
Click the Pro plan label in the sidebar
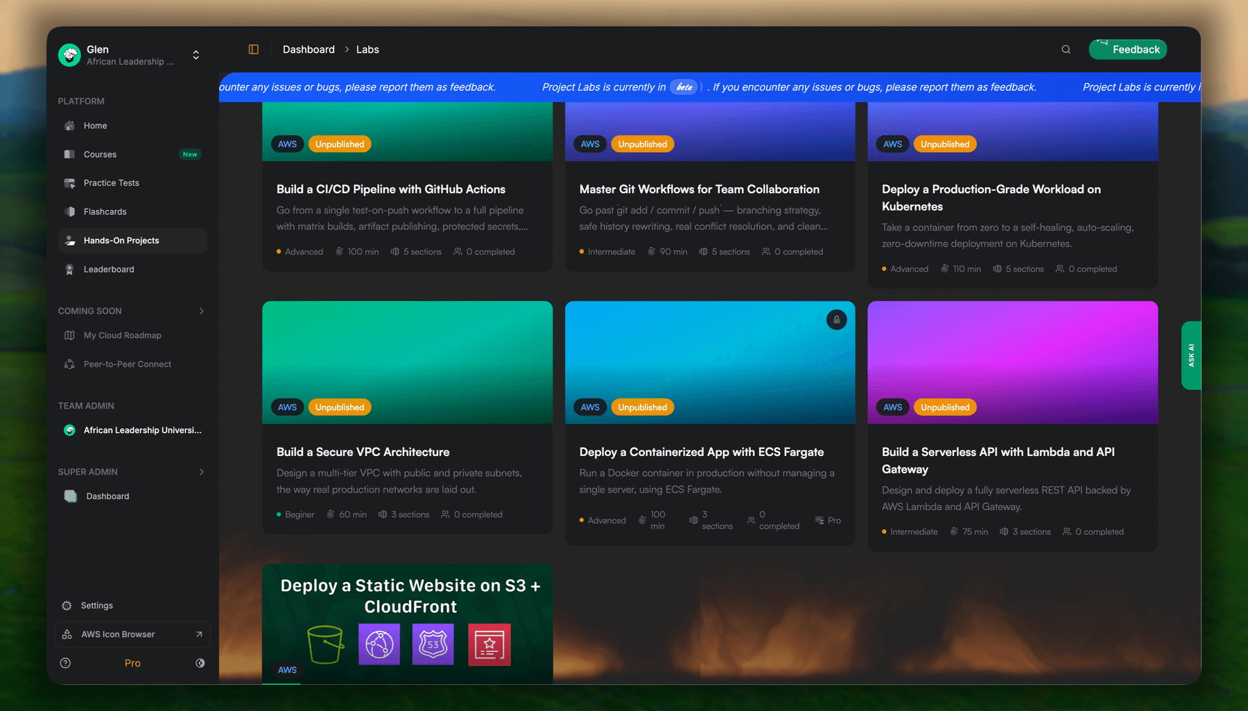[x=132, y=663]
